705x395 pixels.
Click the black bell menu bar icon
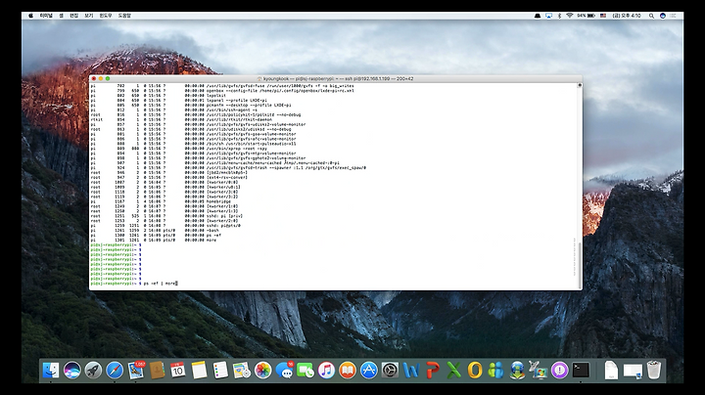pos(538,16)
